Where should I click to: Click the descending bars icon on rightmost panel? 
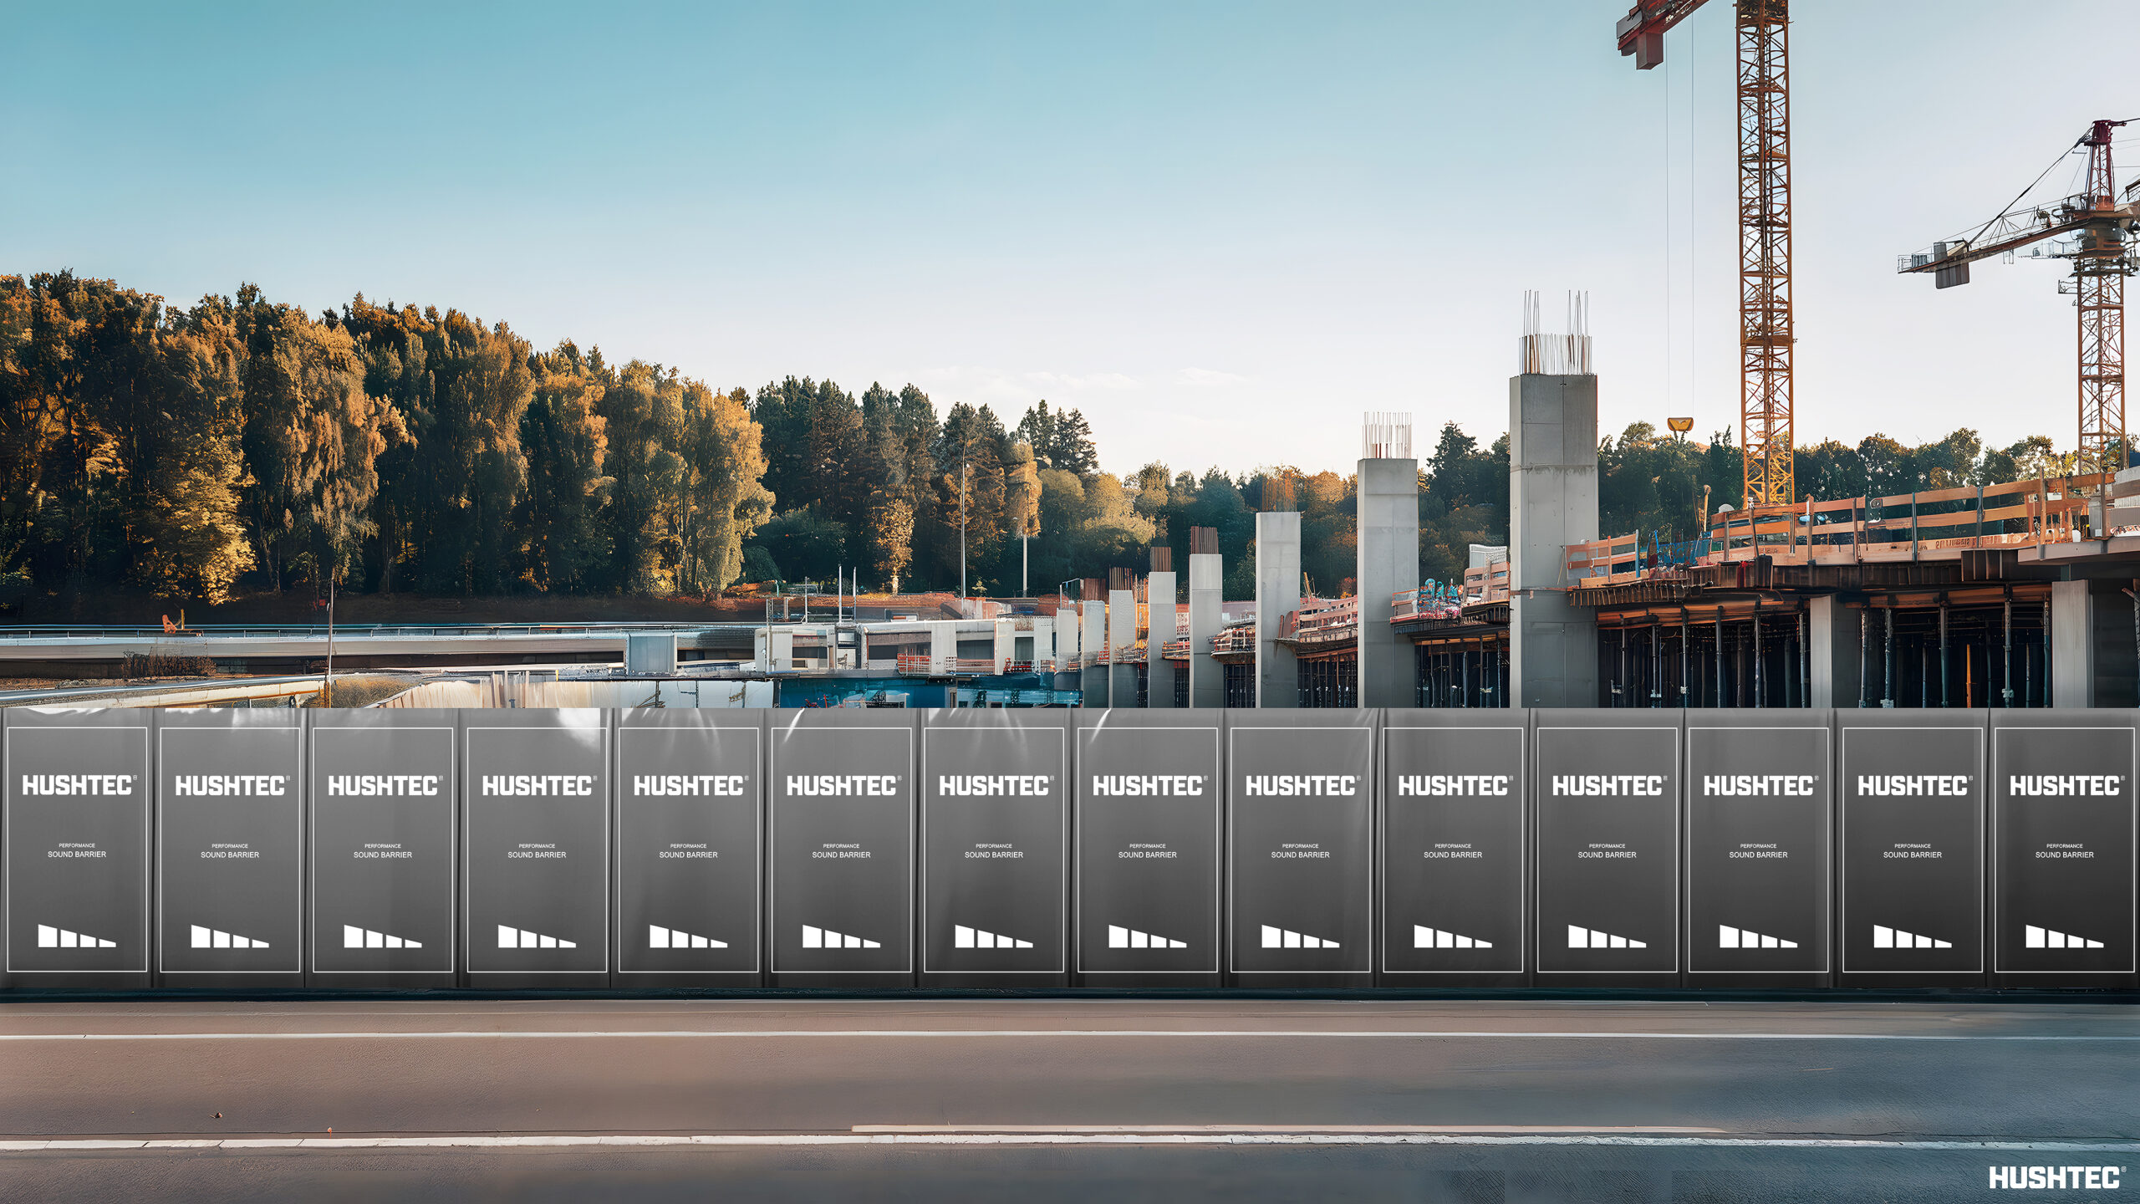tap(2064, 936)
